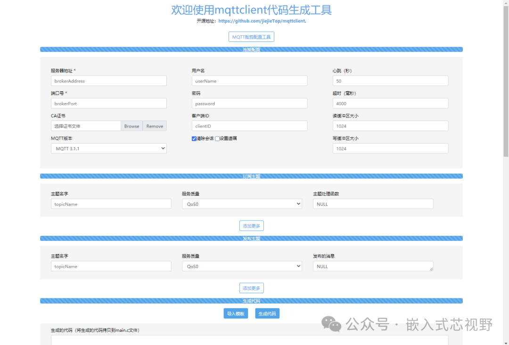Focus the brokerAddress server address field
The width and height of the screenshot is (509, 345).
point(109,81)
